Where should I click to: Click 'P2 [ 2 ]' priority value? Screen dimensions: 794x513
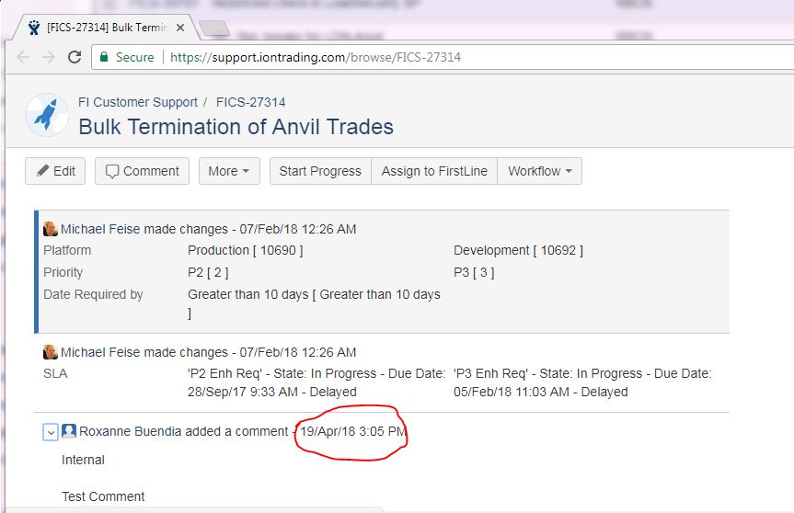click(208, 273)
